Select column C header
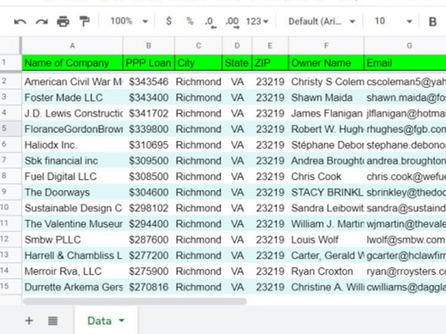This screenshot has width=446, height=334. click(198, 46)
